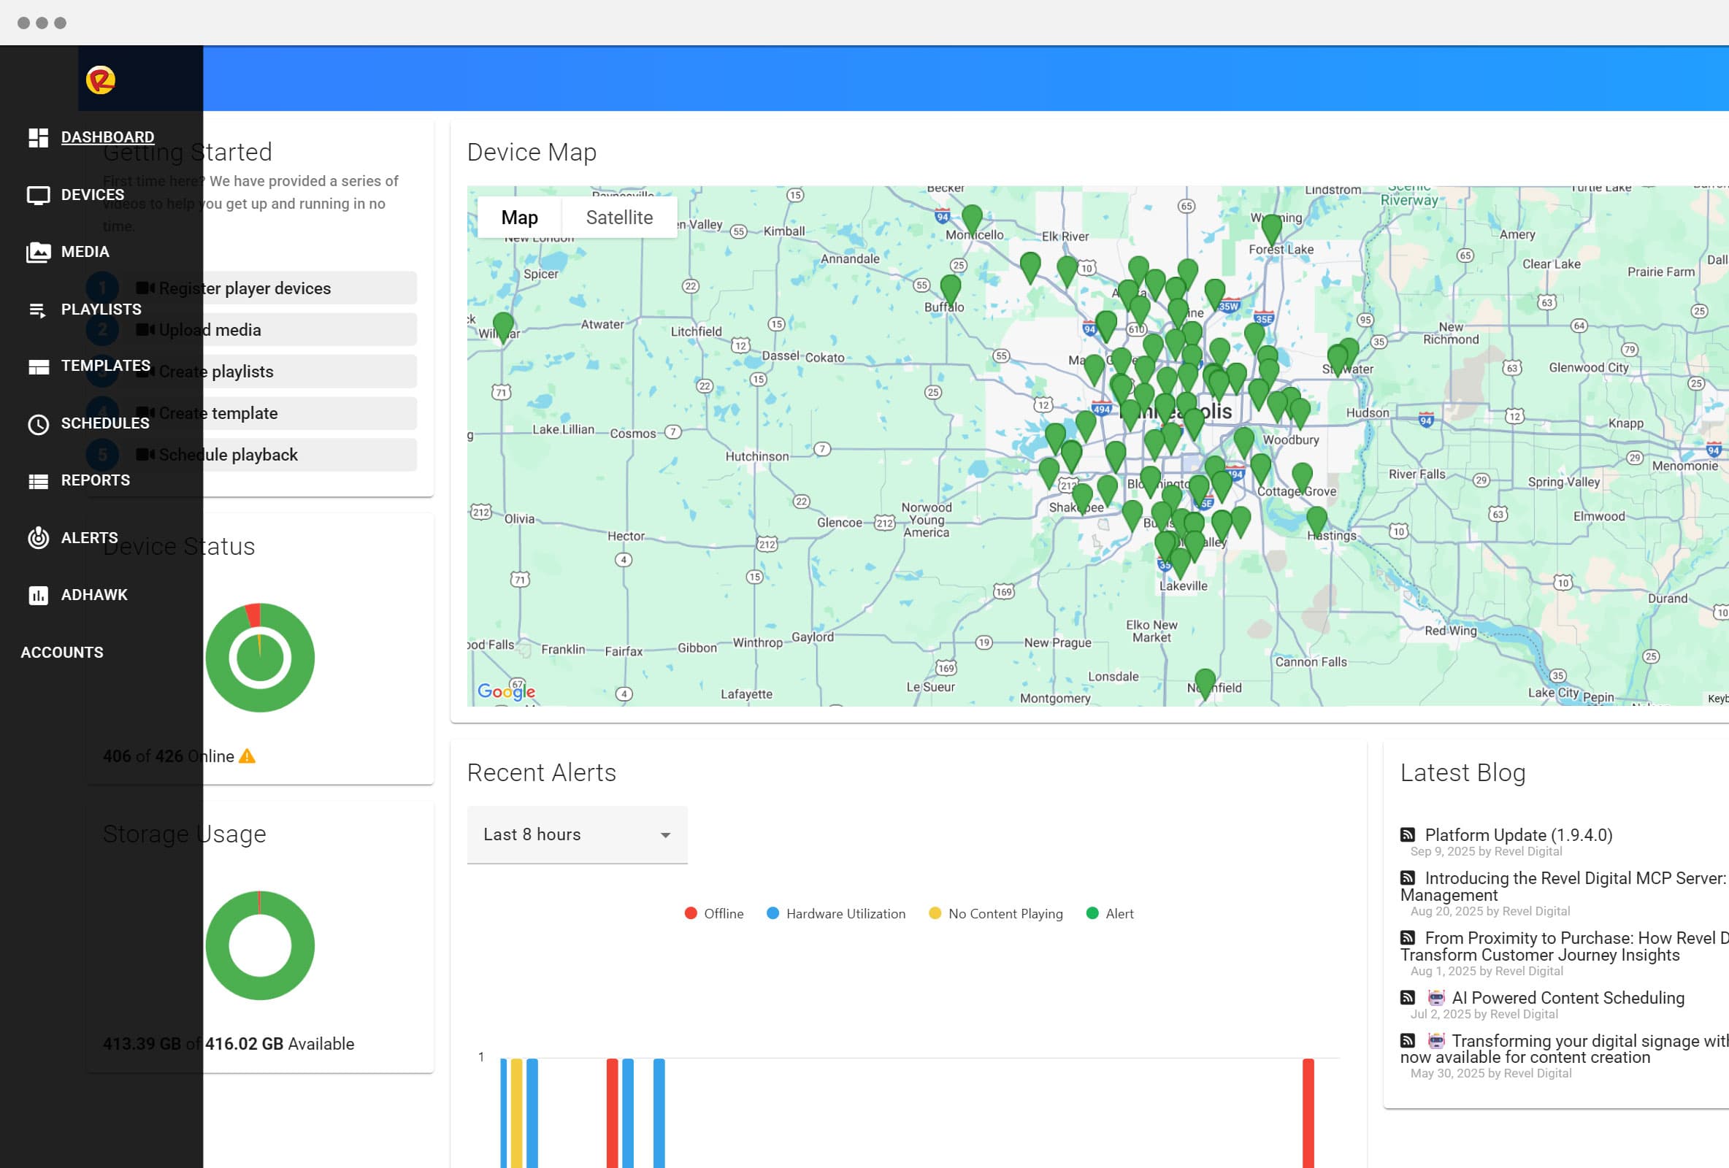Click the AdHawk bar chart icon
This screenshot has height=1168, width=1729.
coord(38,595)
